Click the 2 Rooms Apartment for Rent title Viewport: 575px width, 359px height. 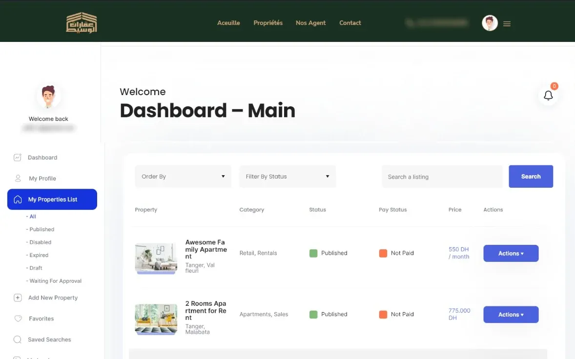205,311
